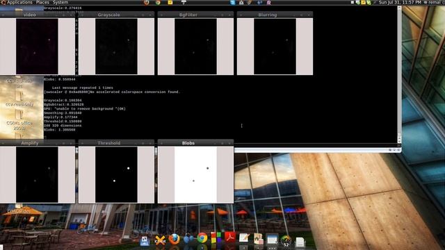Select the Blurring window title bar
Image resolution: width=445 pixels, height=250 pixels.
click(275, 15)
